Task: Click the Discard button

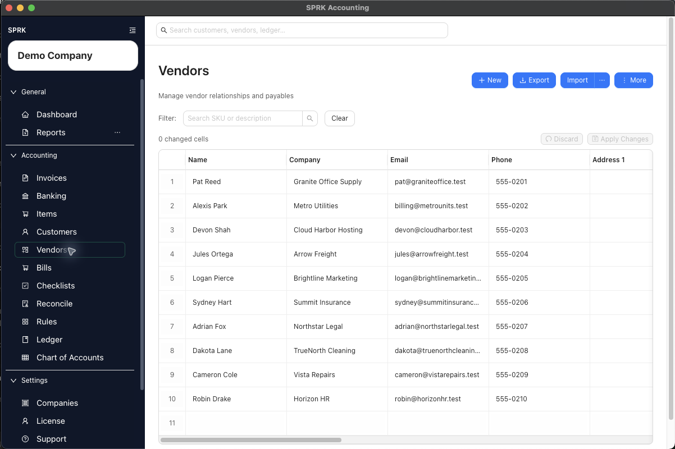Action: [x=562, y=139]
